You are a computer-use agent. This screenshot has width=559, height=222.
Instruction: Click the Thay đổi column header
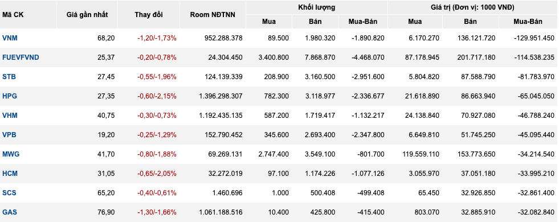pos(149,15)
